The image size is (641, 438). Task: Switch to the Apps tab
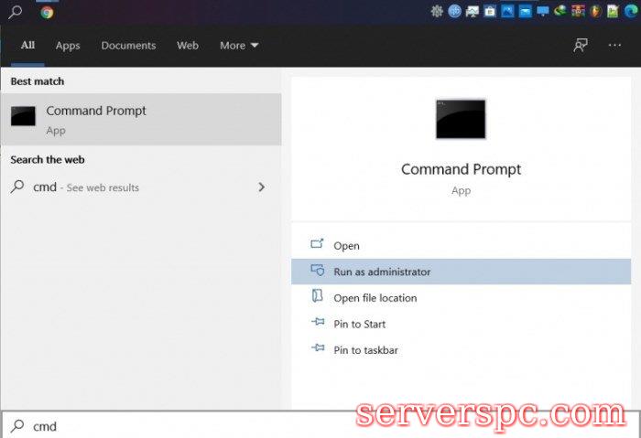point(68,46)
